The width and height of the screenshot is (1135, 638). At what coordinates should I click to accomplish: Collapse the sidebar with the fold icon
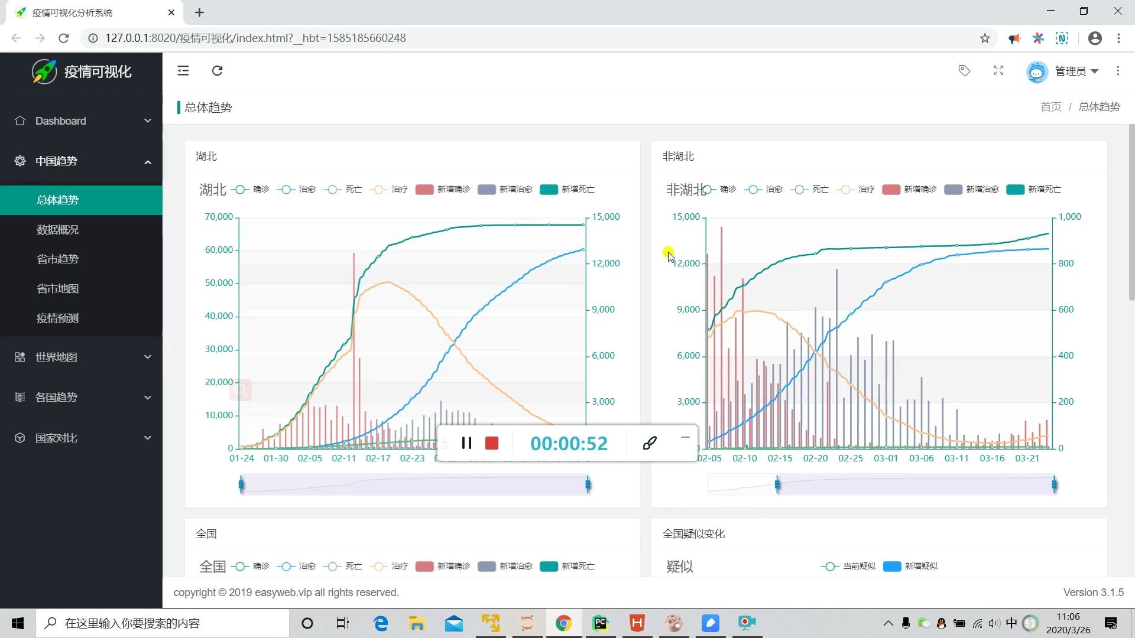(183, 71)
